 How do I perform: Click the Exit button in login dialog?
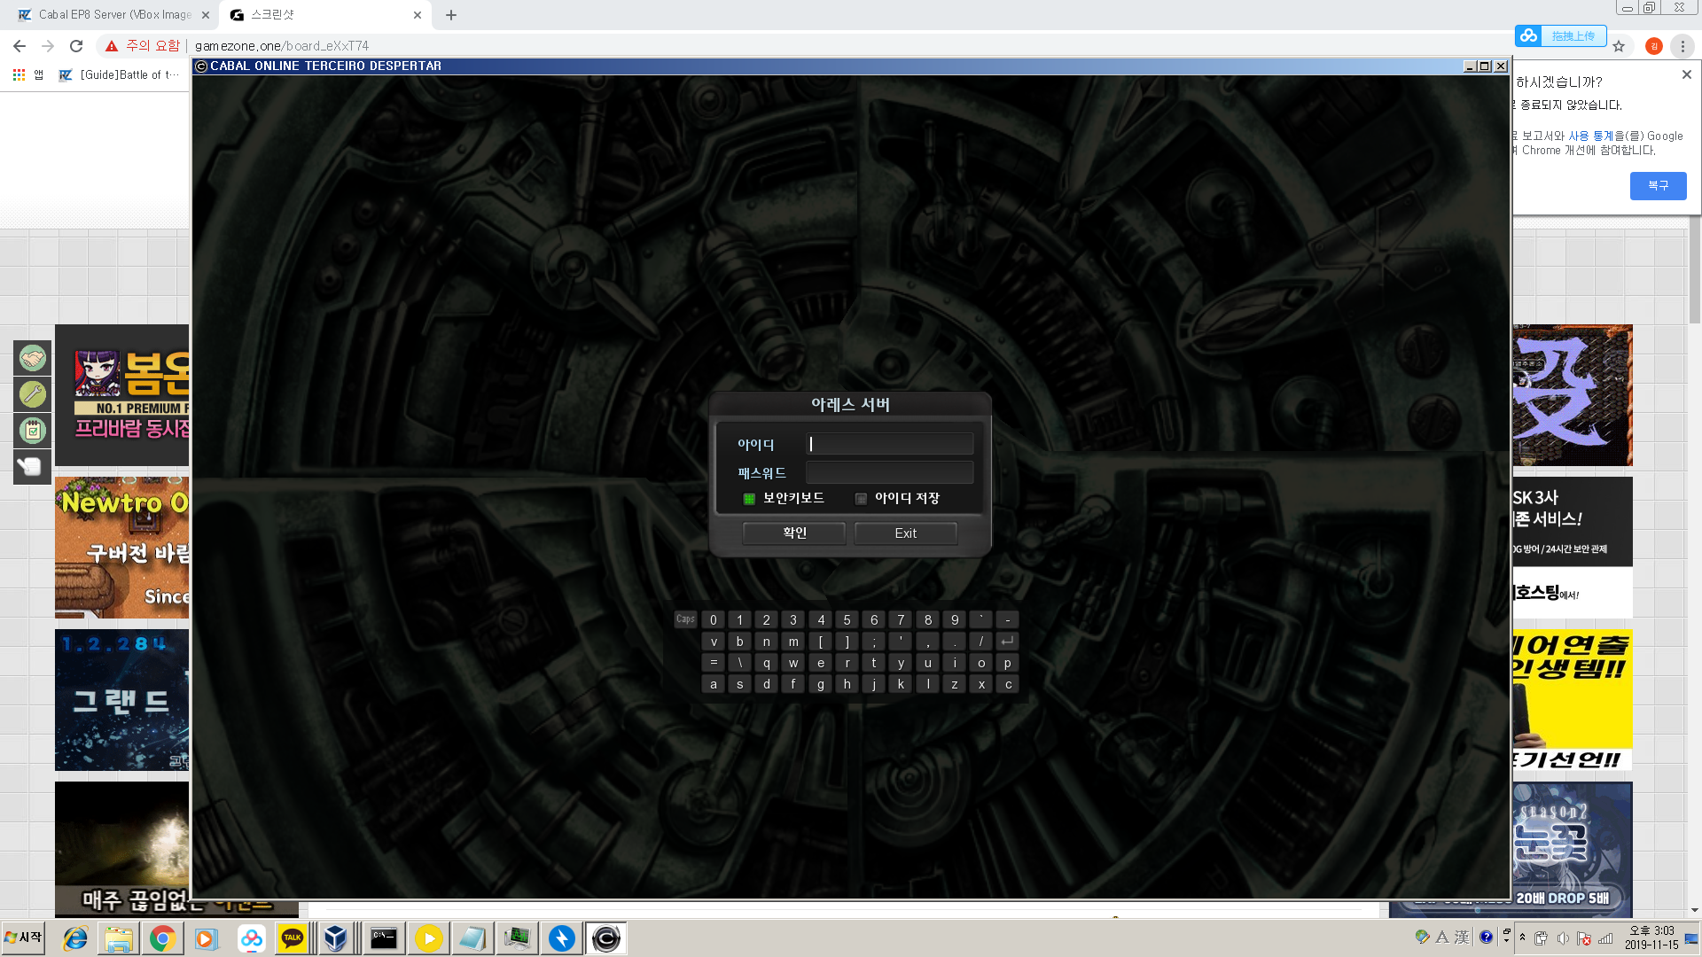click(905, 533)
